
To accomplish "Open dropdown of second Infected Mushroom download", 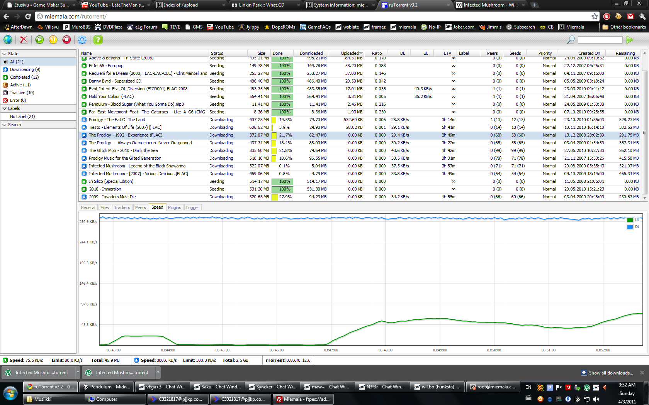I will tap(158, 373).
